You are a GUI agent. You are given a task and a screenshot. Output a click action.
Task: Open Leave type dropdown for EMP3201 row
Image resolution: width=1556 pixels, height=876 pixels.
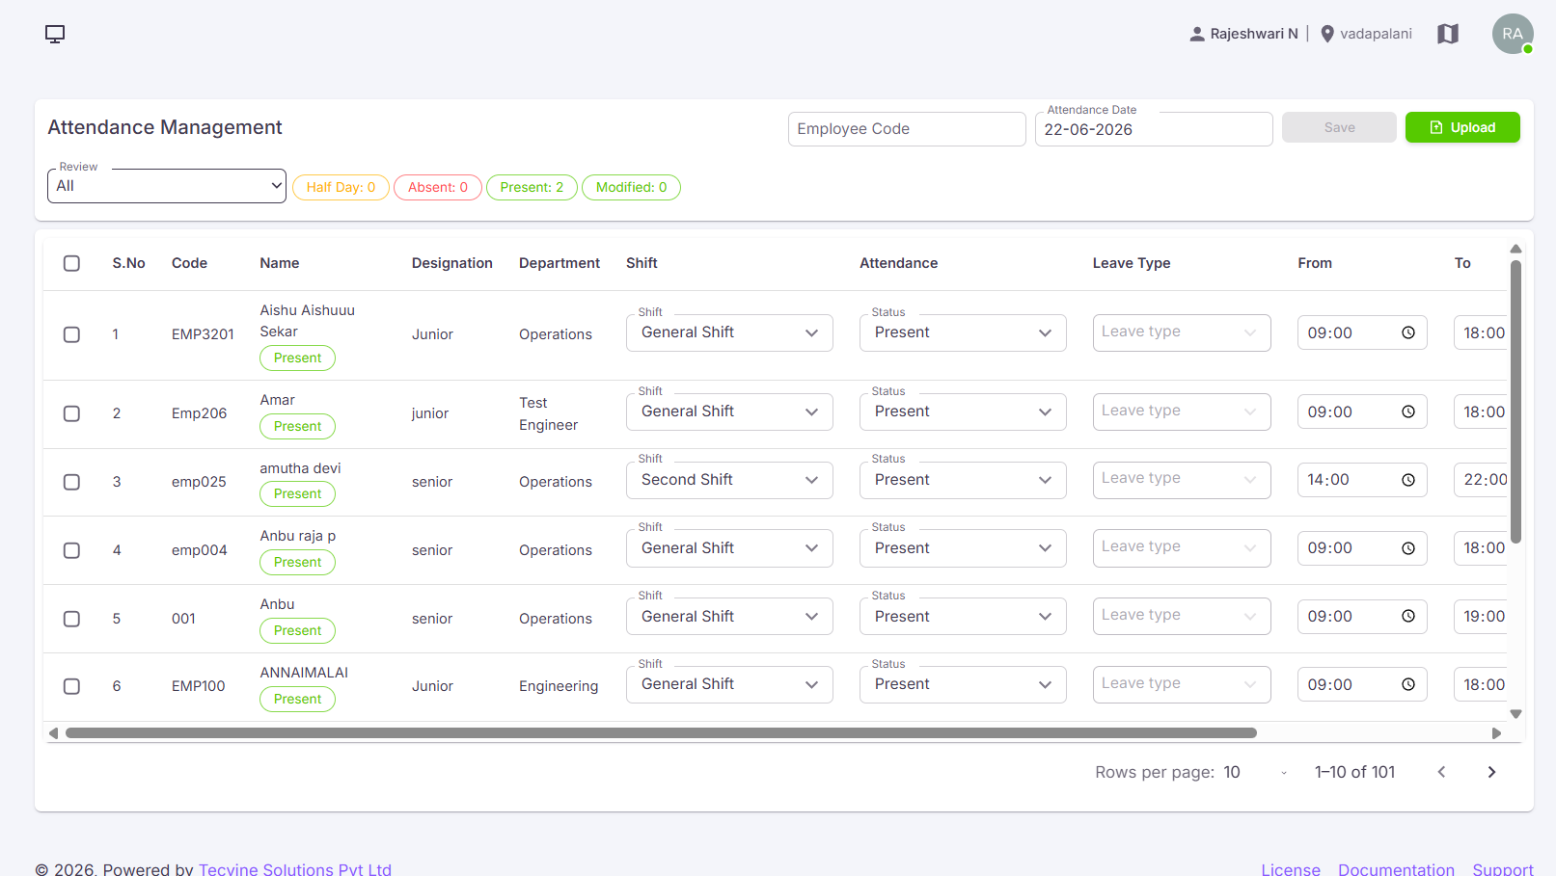[x=1182, y=332]
